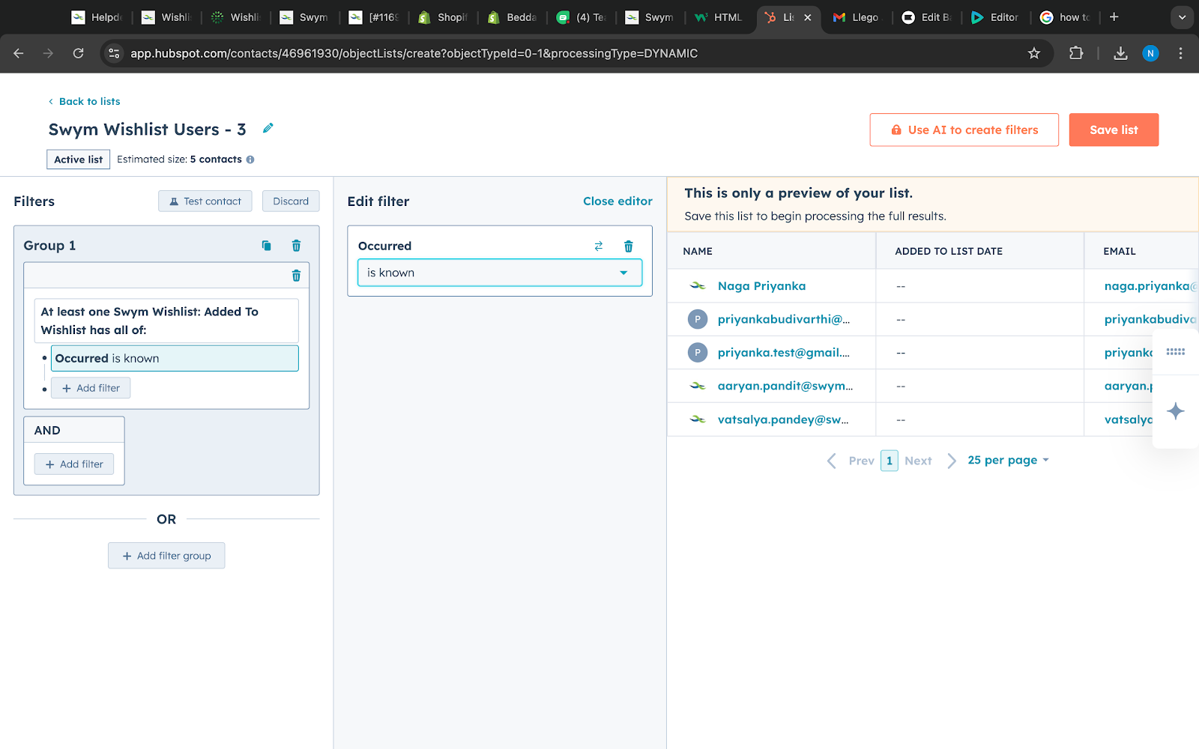The width and height of the screenshot is (1199, 749).
Task: Switch to the Shopify browser tab
Action: tap(444, 17)
